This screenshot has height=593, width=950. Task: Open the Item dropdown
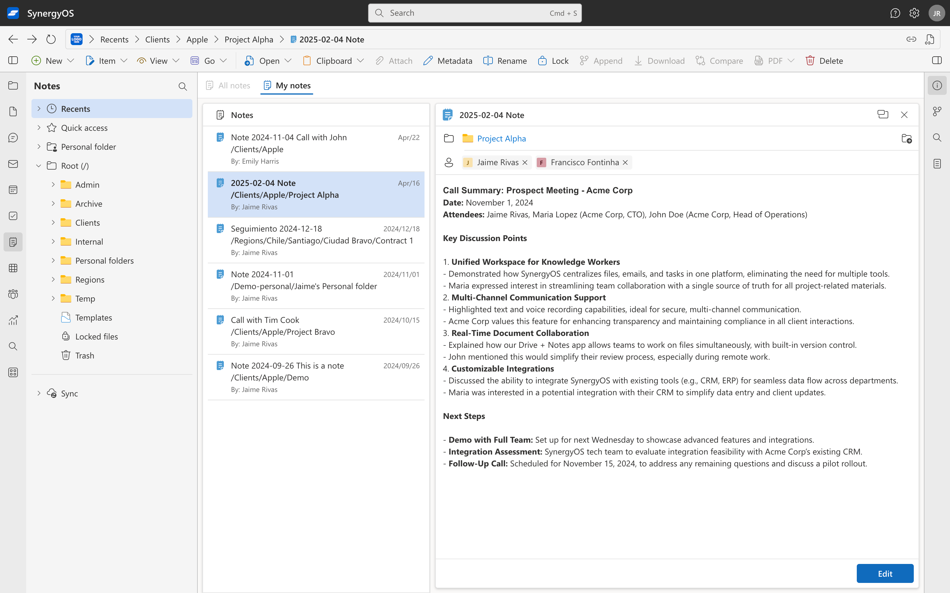106,61
